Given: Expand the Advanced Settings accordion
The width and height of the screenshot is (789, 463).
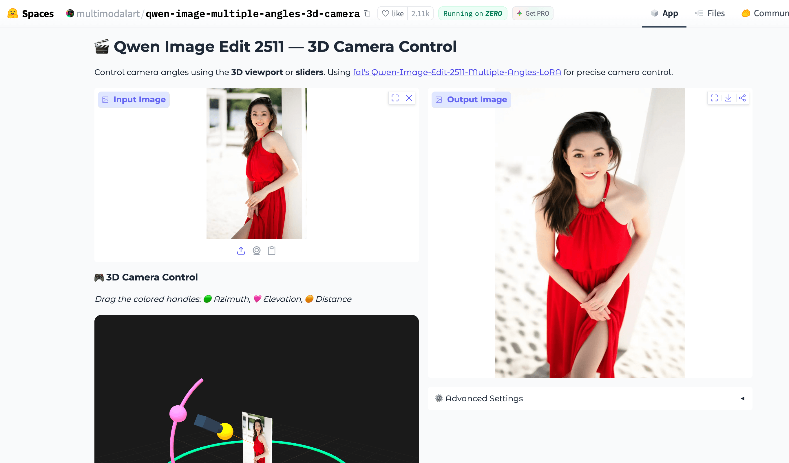Looking at the screenshot, I should [x=590, y=398].
